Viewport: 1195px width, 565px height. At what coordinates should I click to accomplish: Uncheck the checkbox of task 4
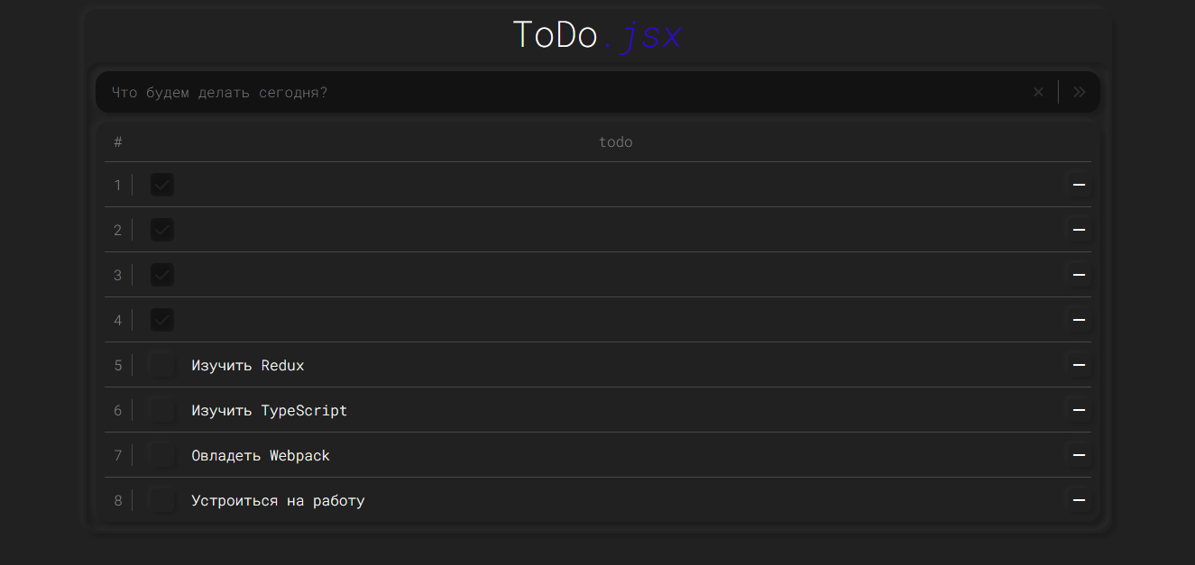click(161, 320)
